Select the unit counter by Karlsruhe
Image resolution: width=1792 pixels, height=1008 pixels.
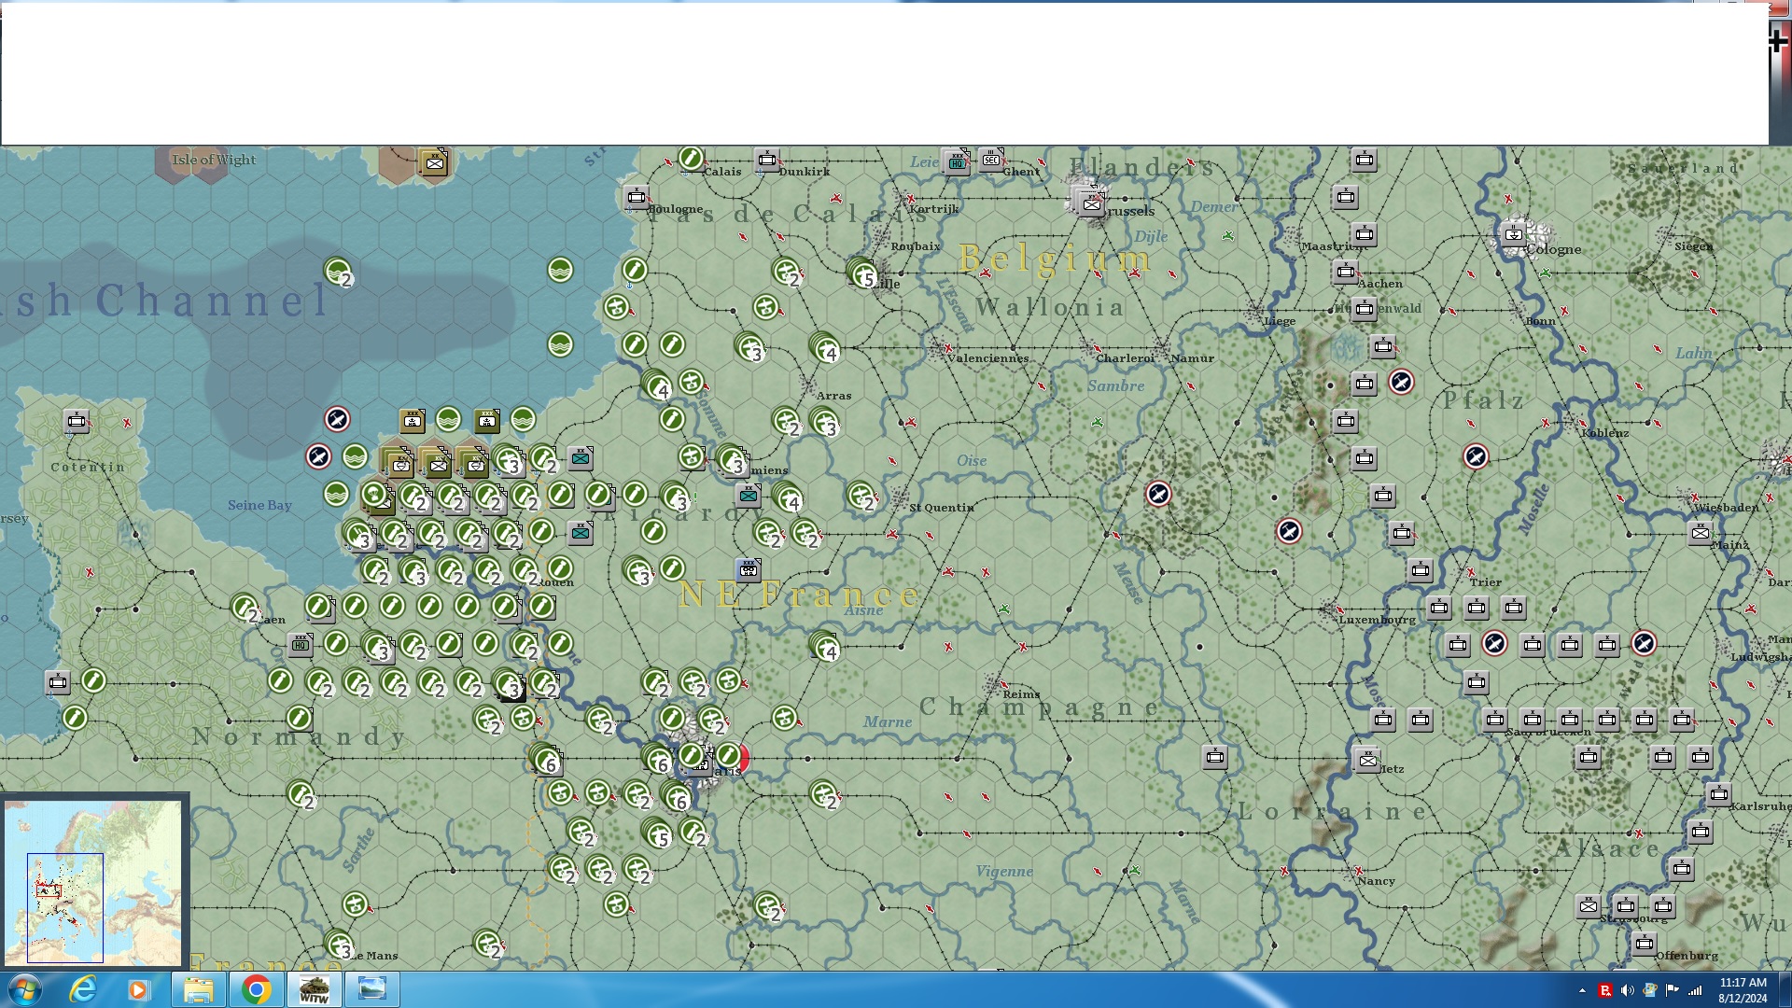pos(1719,794)
